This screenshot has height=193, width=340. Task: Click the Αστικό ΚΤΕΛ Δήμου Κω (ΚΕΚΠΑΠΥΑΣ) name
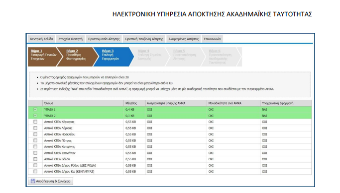(69, 172)
